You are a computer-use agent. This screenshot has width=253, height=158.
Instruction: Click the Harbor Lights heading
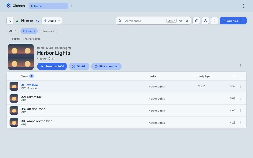pos(53,53)
